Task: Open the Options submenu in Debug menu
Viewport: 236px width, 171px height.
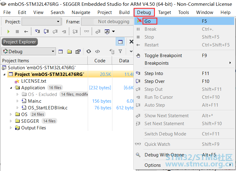Action: pos(184,165)
